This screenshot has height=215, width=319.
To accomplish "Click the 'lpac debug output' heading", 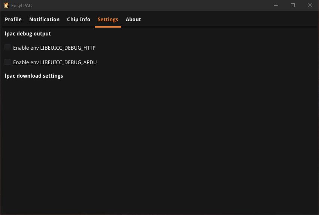I will coord(28,34).
